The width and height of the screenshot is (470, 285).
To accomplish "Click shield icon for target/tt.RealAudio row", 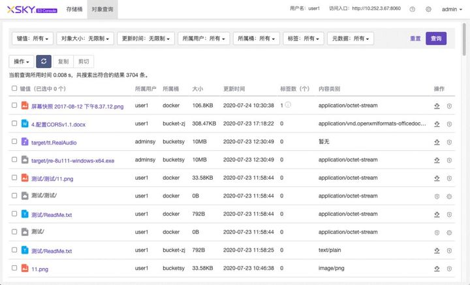I will click(x=449, y=141).
